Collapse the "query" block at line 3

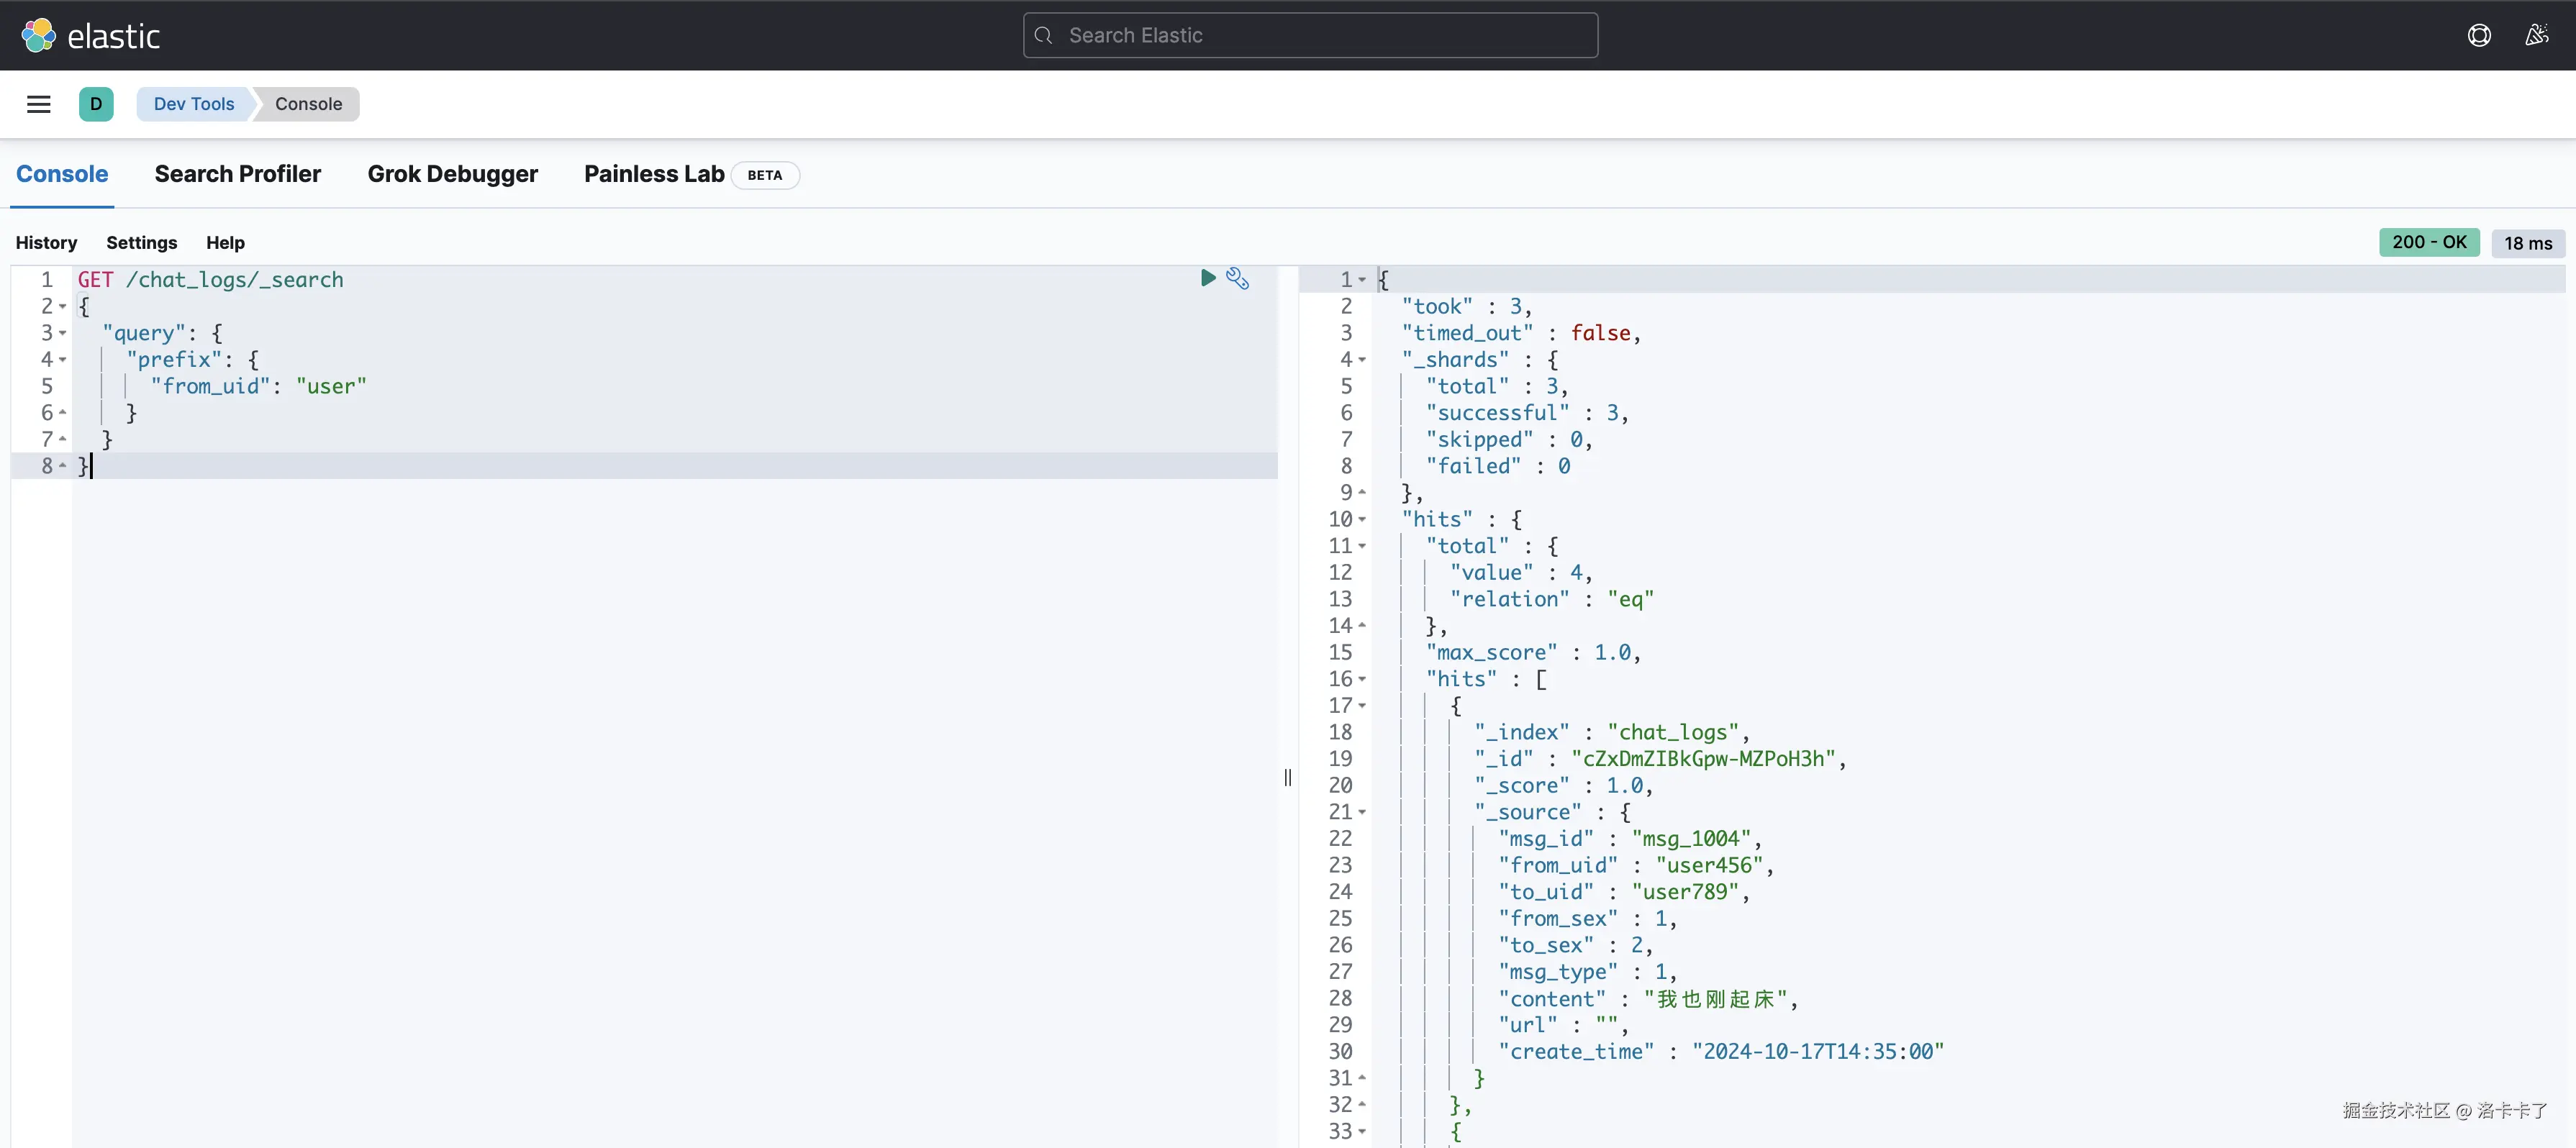(x=63, y=333)
